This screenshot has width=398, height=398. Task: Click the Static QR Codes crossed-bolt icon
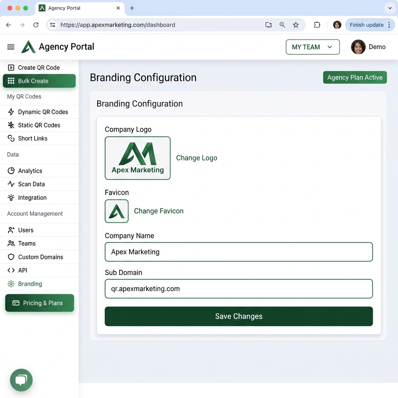click(11, 125)
